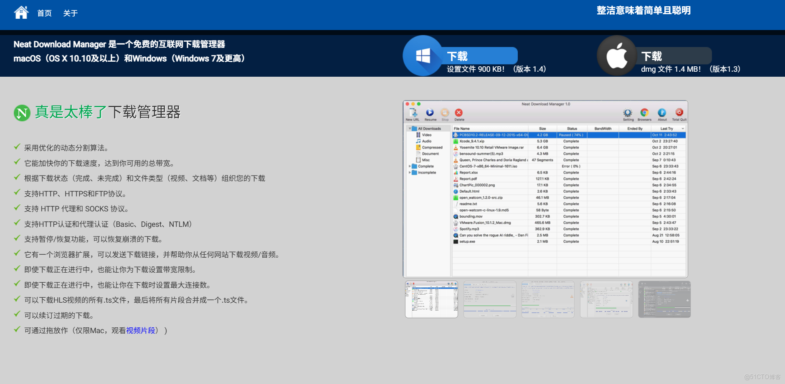This screenshot has height=384, width=785.
Task: Click the home house icon
Action: [x=21, y=13]
